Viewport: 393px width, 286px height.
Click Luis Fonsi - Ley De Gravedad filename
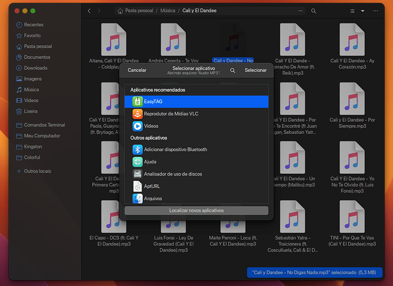tap(174, 244)
